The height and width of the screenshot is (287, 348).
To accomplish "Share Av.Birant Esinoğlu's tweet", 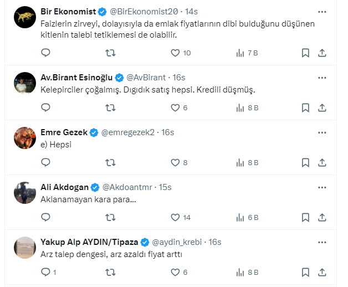I will (x=322, y=108).
